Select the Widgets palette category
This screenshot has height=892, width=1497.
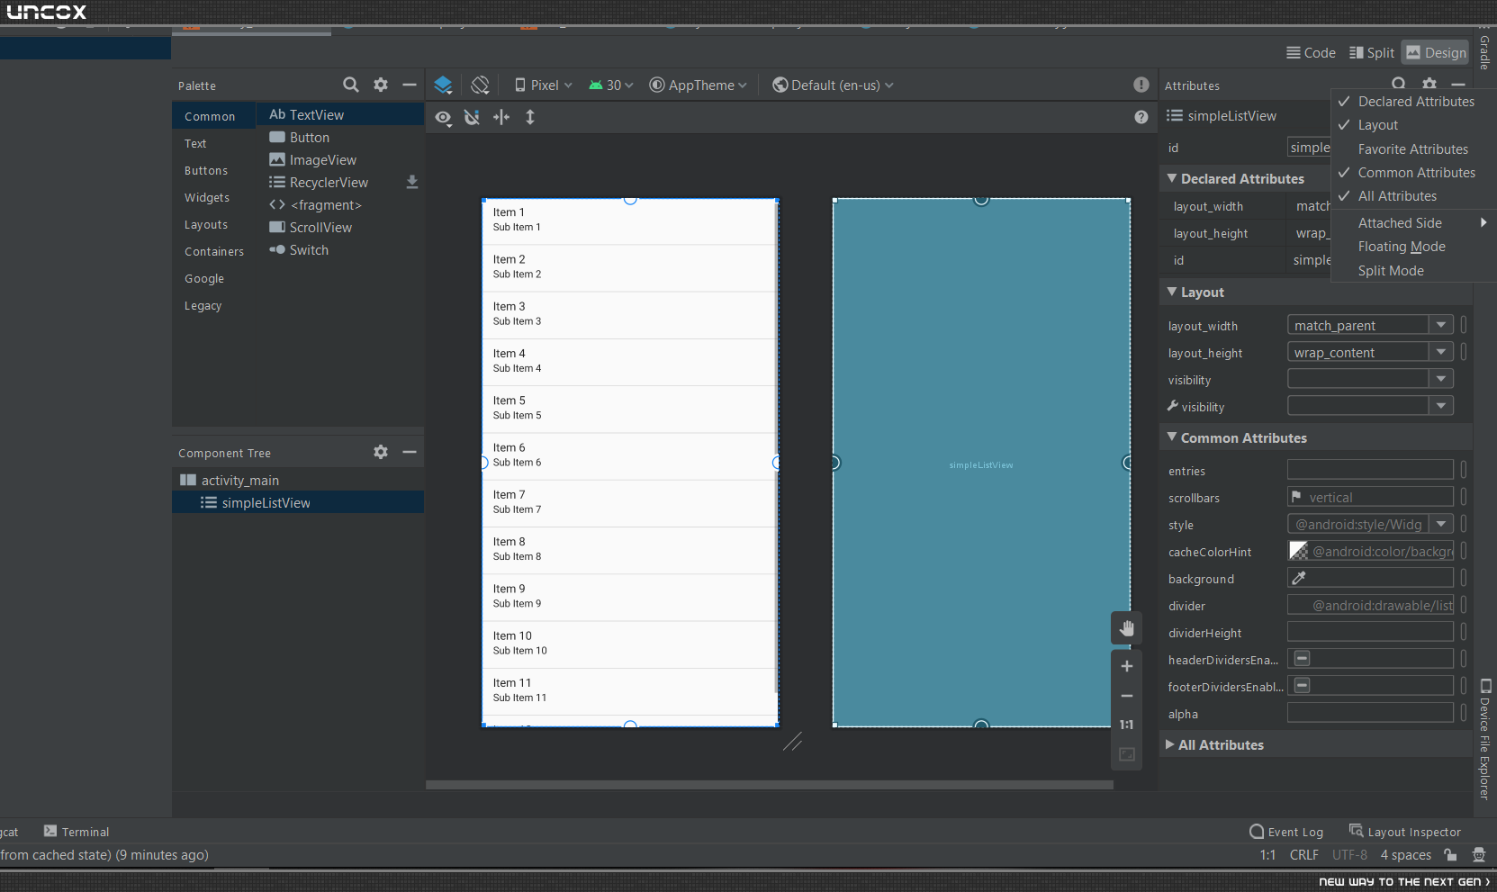207,198
